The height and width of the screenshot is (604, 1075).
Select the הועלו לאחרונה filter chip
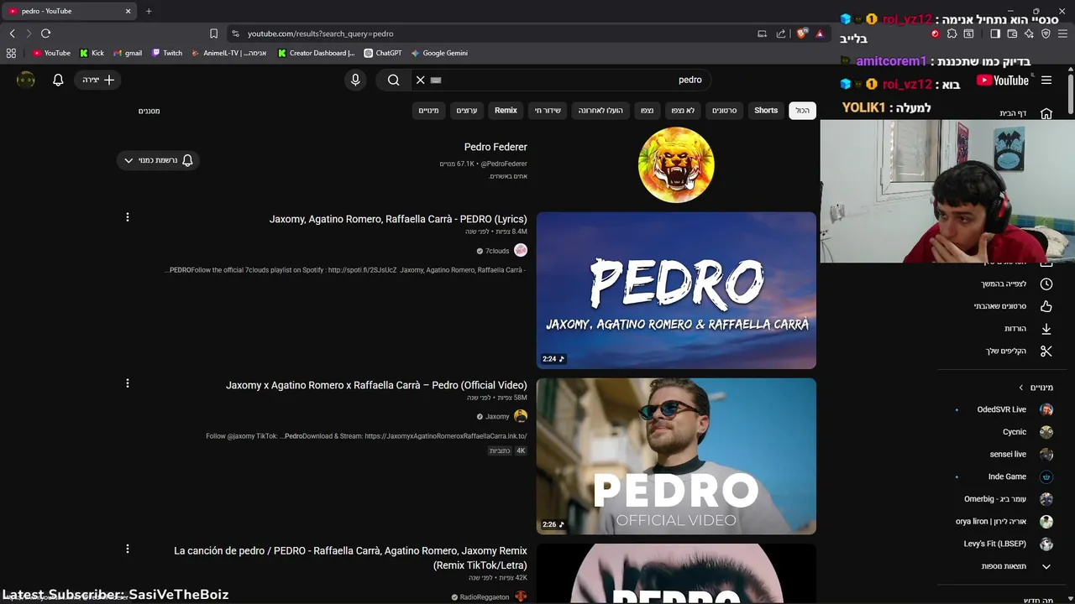[600, 110]
